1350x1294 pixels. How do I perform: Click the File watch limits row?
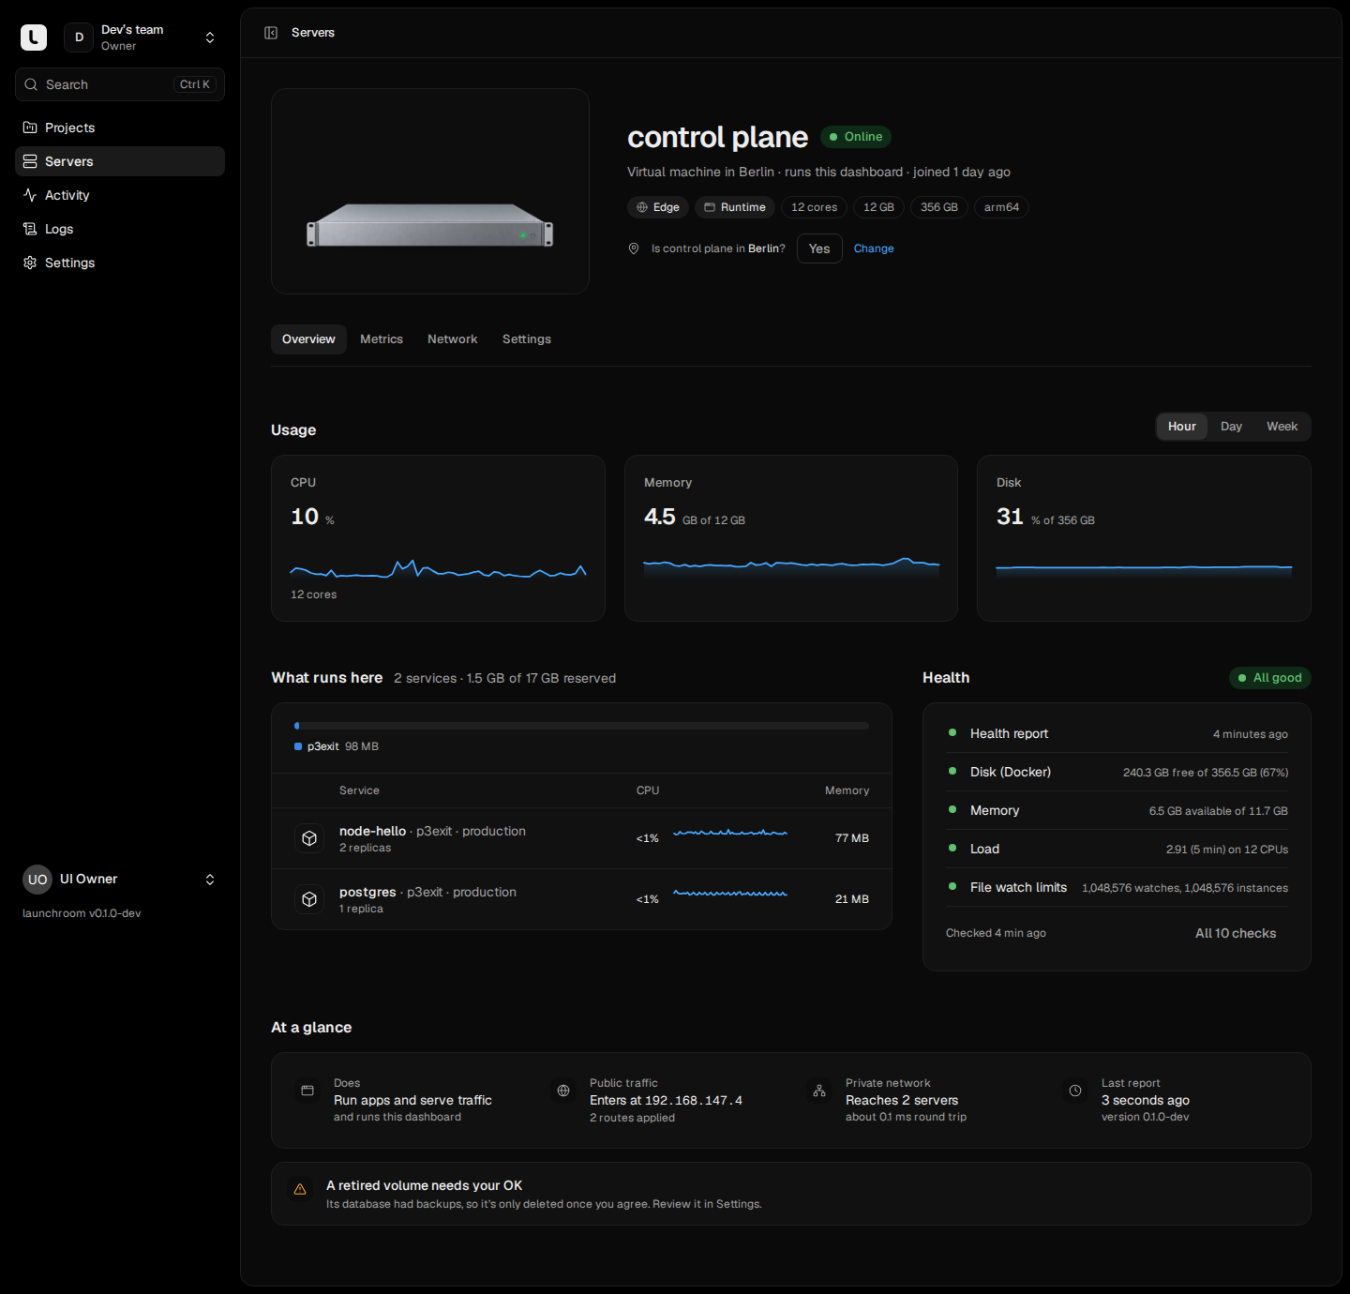point(1117,887)
